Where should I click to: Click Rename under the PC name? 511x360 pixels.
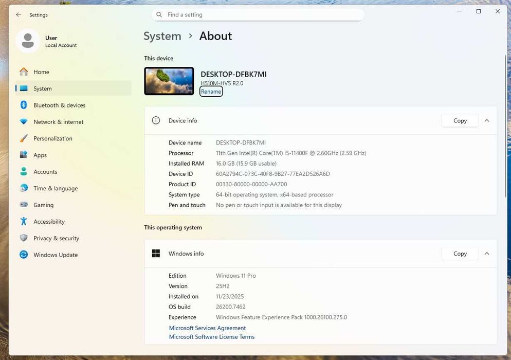[x=211, y=92]
